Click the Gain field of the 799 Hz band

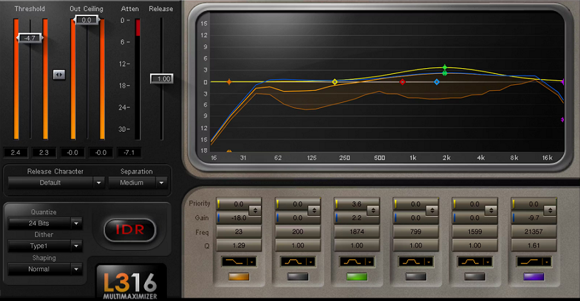pyautogui.click(x=416, y=218)
